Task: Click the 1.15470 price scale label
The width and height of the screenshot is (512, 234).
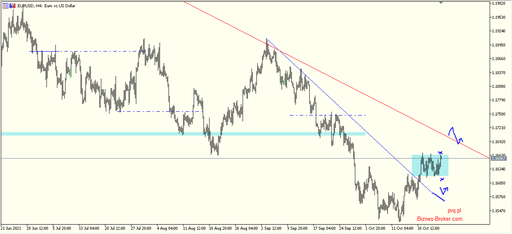Action: point(499,211)
